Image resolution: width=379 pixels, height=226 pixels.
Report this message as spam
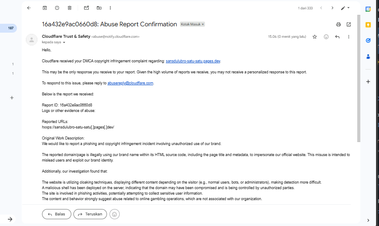[57, 8]
